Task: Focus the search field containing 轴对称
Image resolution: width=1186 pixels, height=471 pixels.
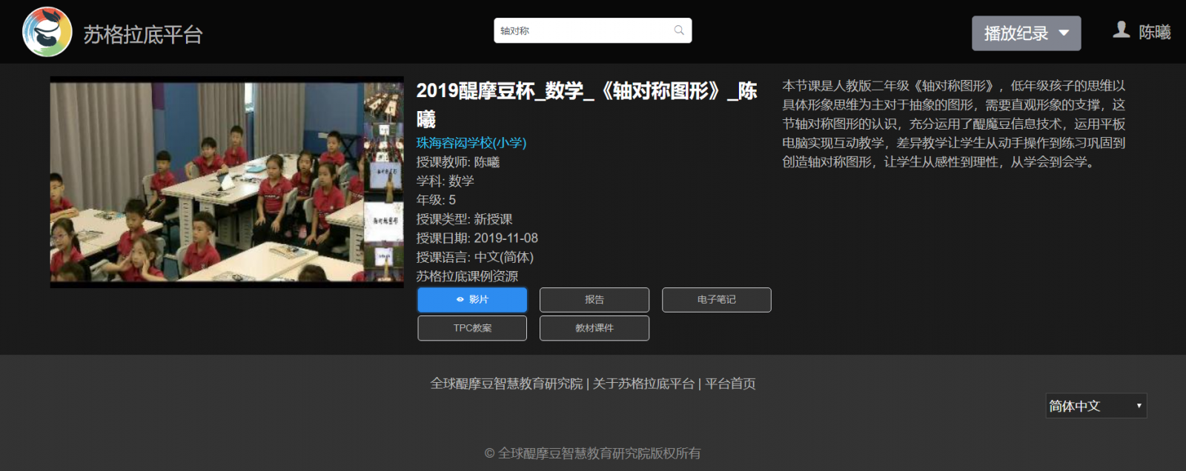Action: coord(582,30)
